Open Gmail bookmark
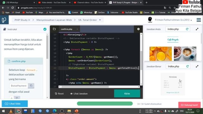The width and height of the screenshot is (203, 114). 16,12
